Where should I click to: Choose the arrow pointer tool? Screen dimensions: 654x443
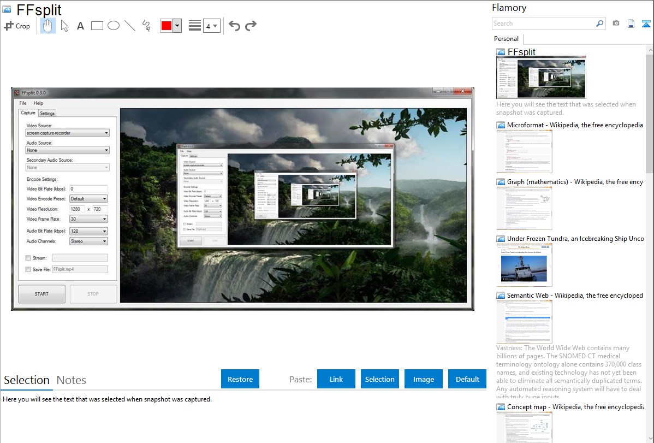(64, 26)
